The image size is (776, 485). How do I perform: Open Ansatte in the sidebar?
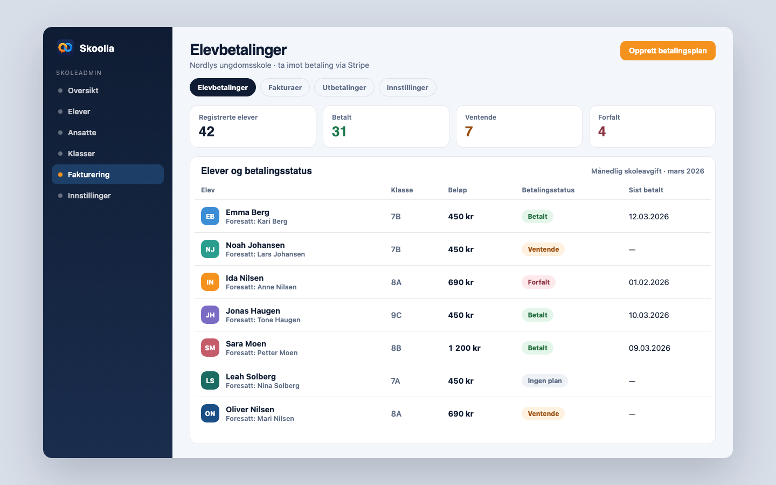[x=108, y=133]
